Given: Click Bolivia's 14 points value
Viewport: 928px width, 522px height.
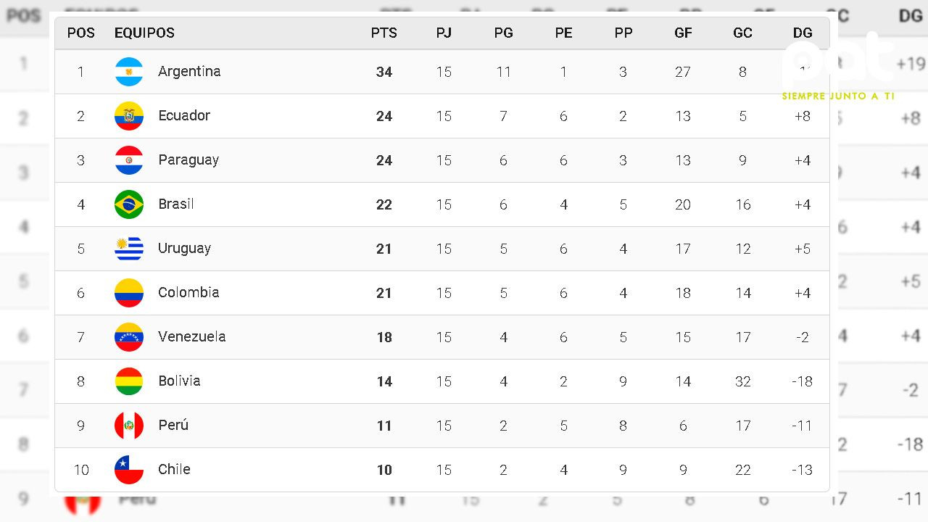Looking at the screenshot, I should pyautogui.click(x=384, y=381).
